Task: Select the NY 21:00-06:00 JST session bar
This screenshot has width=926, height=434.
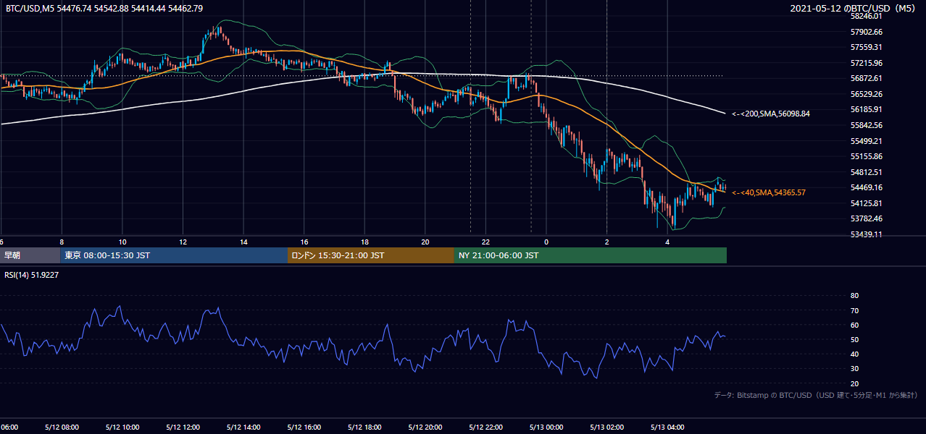Action: (x=591, y=255)
